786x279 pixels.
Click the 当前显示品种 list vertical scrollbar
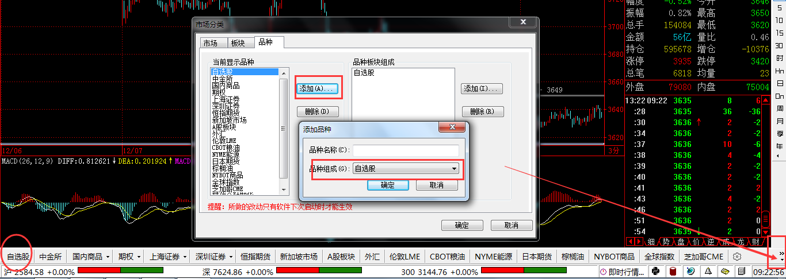tap(283, 132)
